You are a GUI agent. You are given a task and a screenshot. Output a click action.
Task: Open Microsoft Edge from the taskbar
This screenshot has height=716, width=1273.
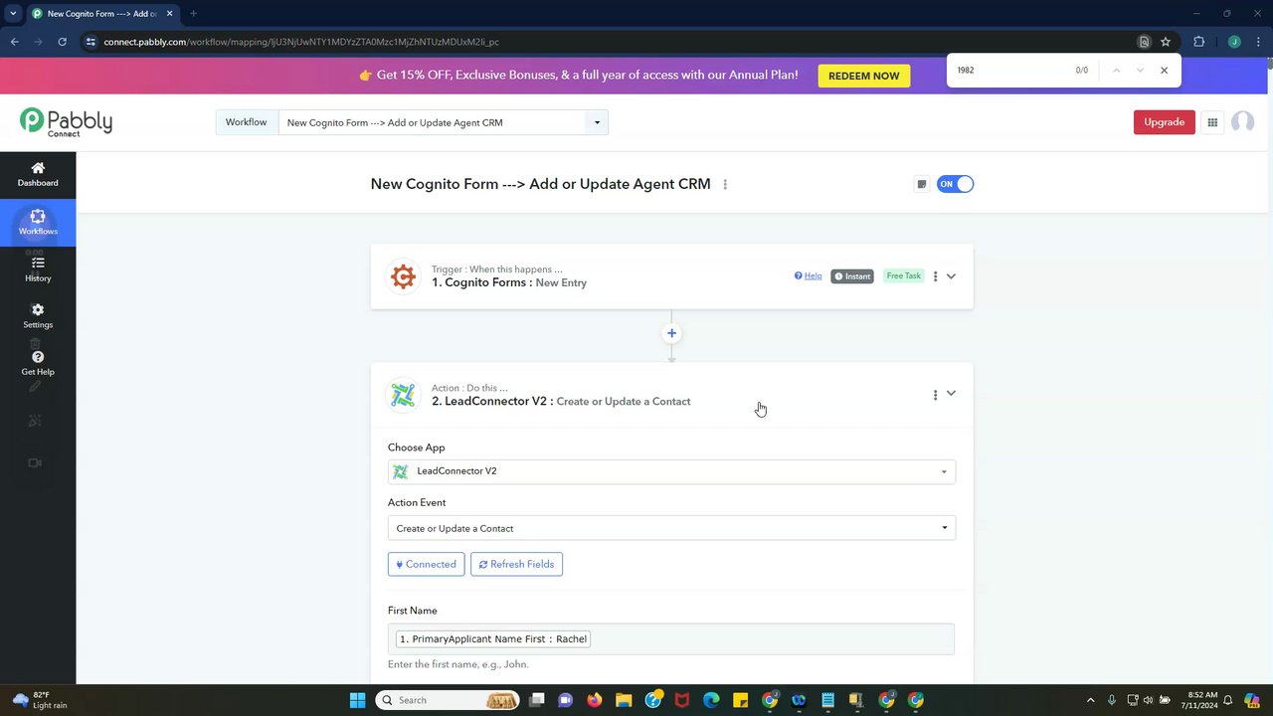(711, 700)
